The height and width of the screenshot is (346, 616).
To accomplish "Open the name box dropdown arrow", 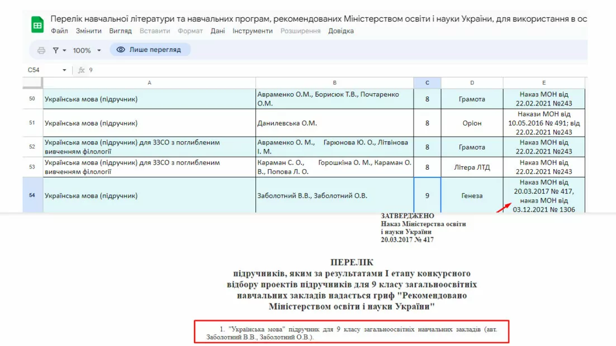I will tap(64, 70).
